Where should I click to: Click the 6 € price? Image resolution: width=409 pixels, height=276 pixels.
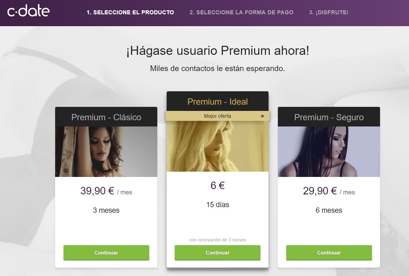tap(217, 185)
